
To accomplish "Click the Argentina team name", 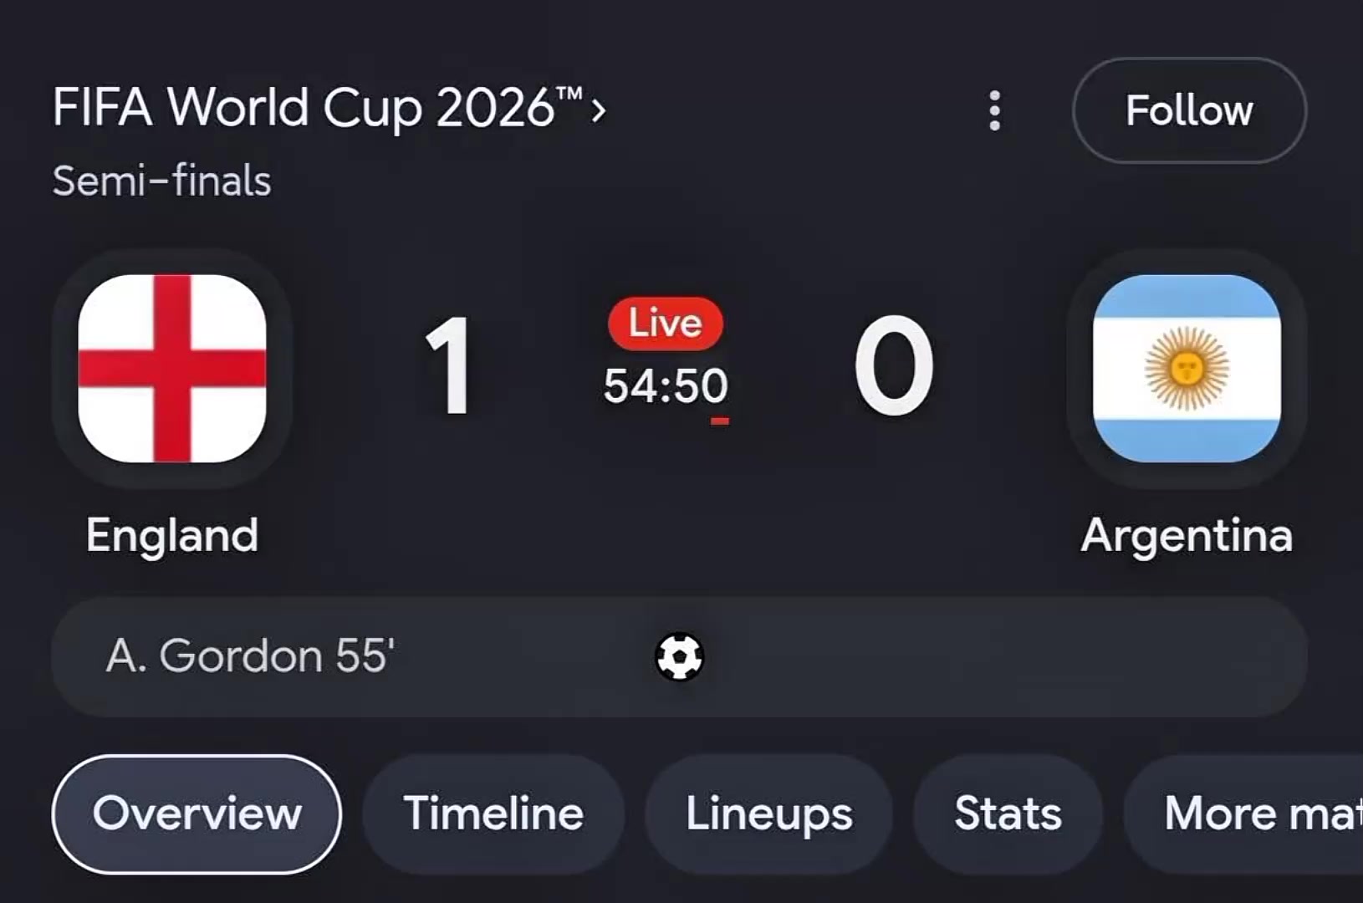I will coord(1187,535).
